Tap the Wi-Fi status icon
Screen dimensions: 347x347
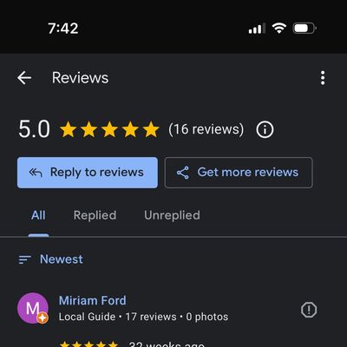278,28
